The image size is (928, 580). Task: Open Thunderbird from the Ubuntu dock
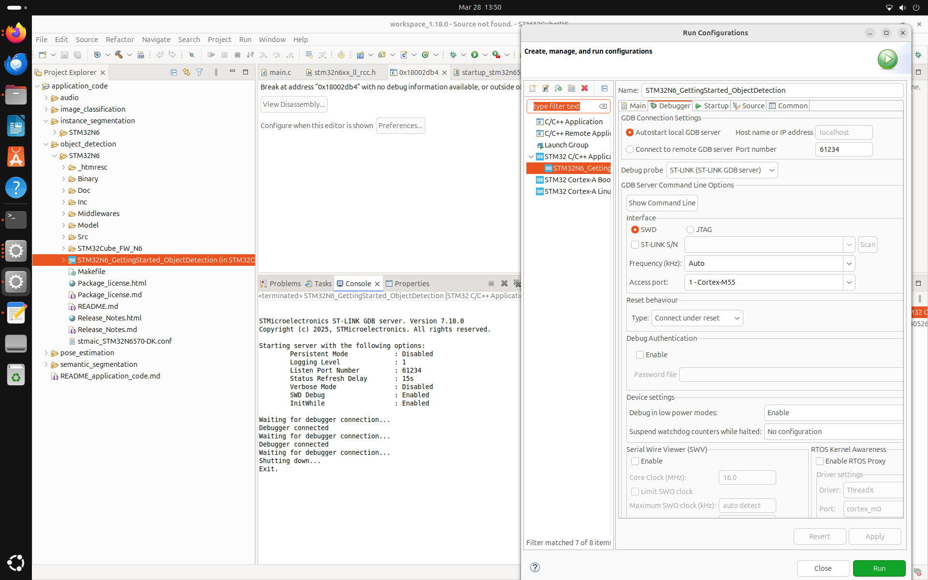tap(15, 64)
